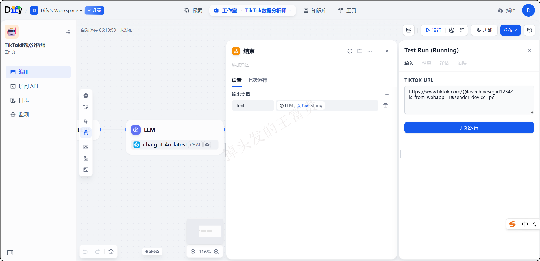This screenshot has height=261, width=540.
Task: Open the 探索 explore menu
Action: point(193,10)
